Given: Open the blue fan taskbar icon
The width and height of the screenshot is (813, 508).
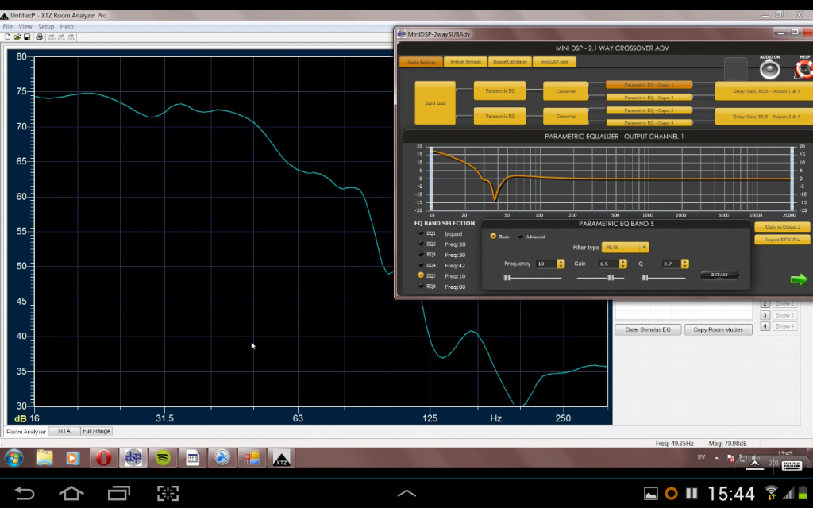Looking at the screenshot, I should point(222,458).
